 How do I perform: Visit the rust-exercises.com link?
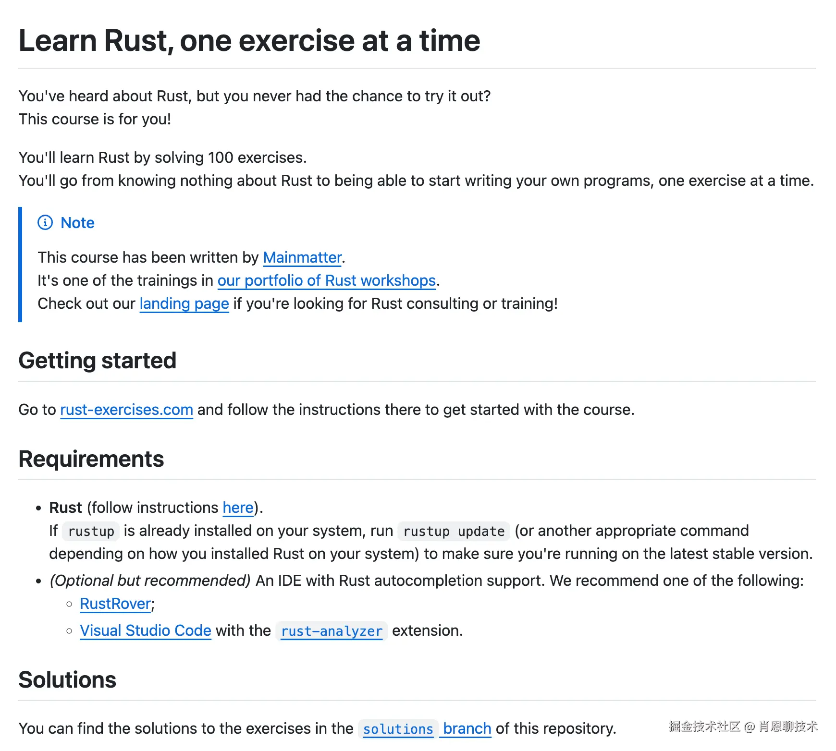tap(126, 410)
